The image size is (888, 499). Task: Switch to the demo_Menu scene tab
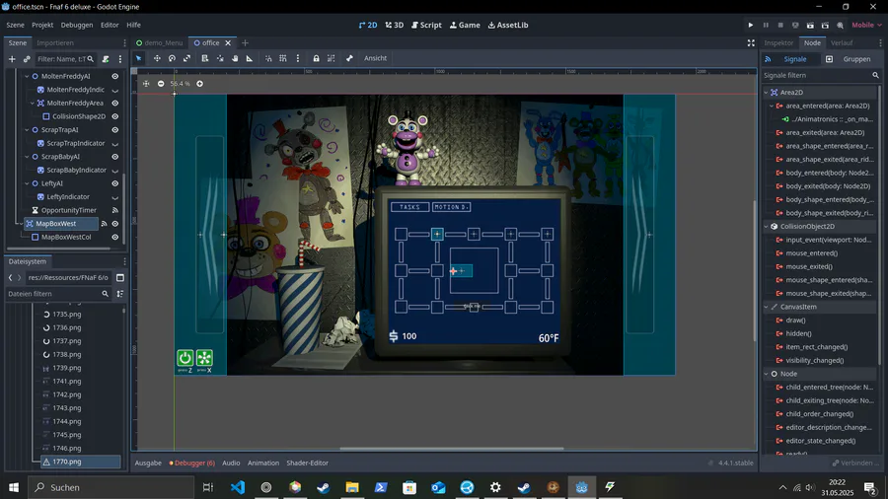click(x=159, y=43)
